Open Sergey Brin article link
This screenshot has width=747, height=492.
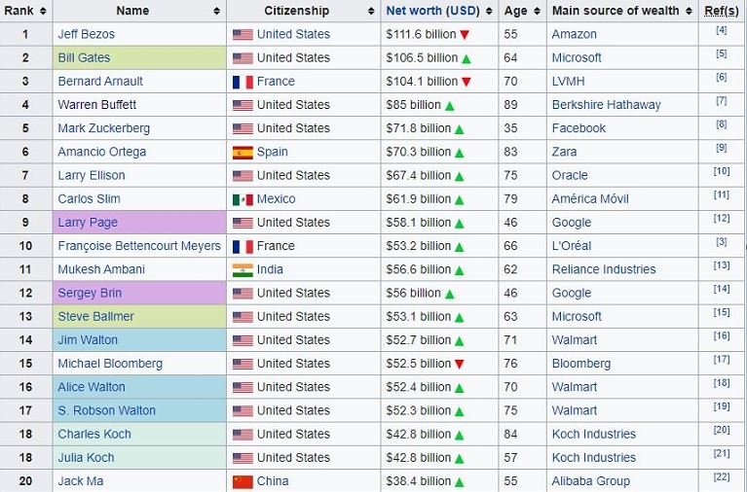pos(90,293)
